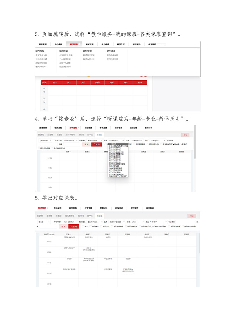
Task: Open 教学服务 menu in step 3 screenshot
Action: pyautogui.click(x=74, y=44)
